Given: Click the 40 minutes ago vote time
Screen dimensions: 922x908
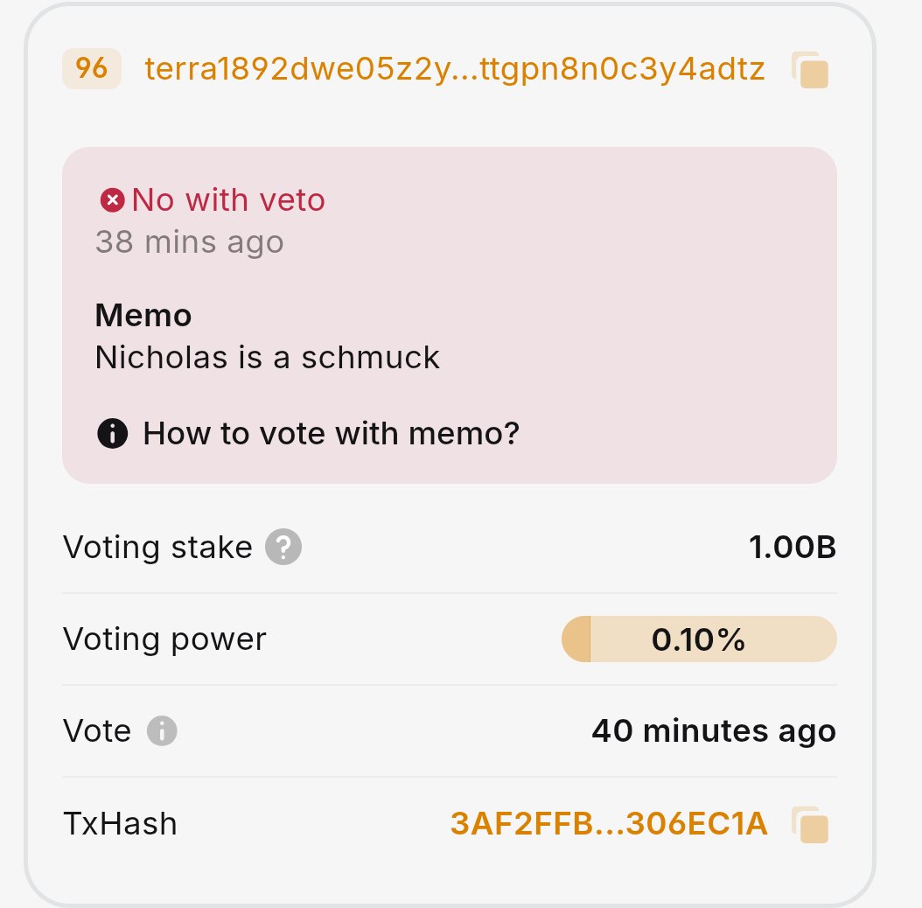Looking at the screenshot, I should coord(713,730).
